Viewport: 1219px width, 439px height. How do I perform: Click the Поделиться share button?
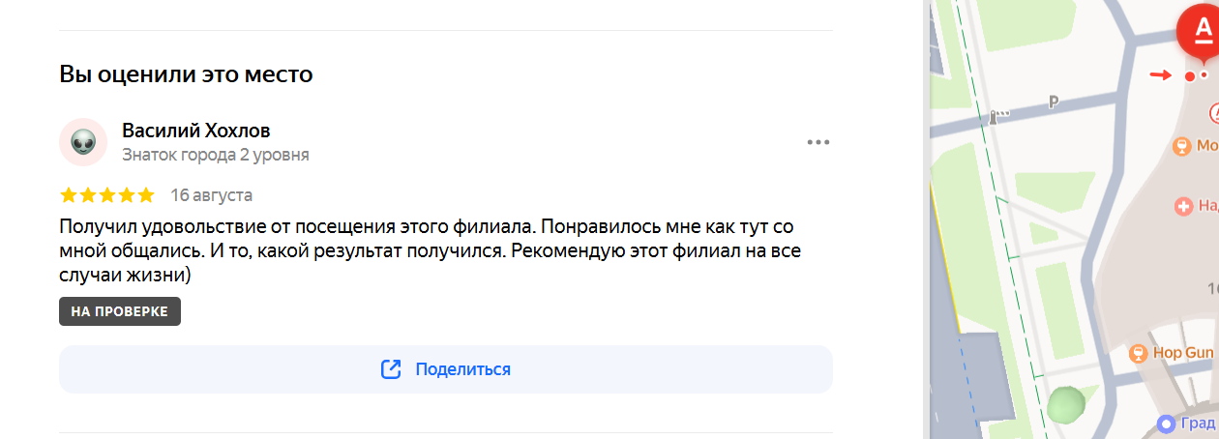(446, 369)
